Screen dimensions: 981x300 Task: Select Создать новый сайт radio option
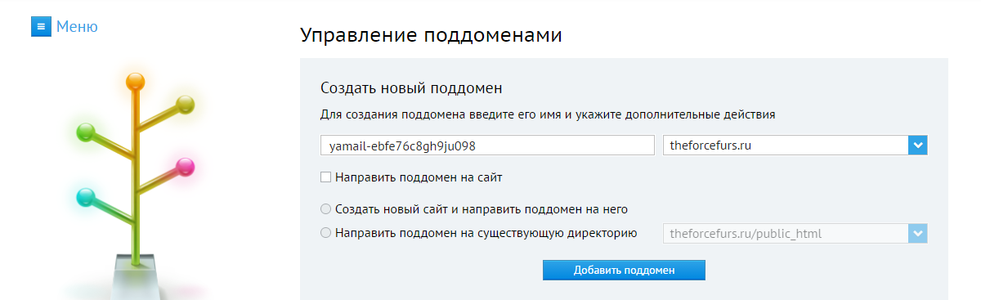point(326,208)
